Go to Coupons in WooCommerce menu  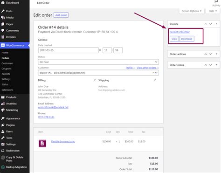point(7,69)
